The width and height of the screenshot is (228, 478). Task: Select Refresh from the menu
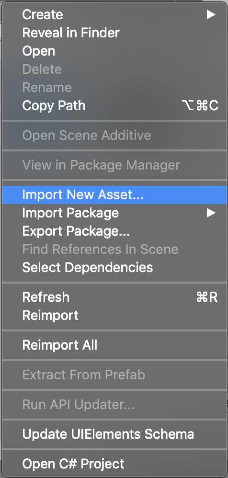pyautogui.click(x=114, y=297)
